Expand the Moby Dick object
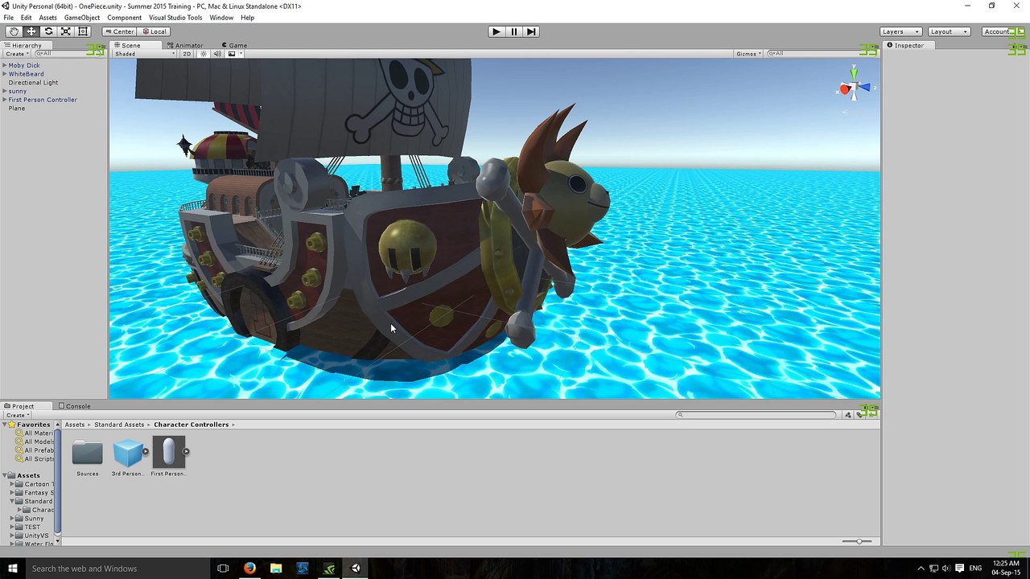Screen dimensions: 1030x579 (5, 65)
